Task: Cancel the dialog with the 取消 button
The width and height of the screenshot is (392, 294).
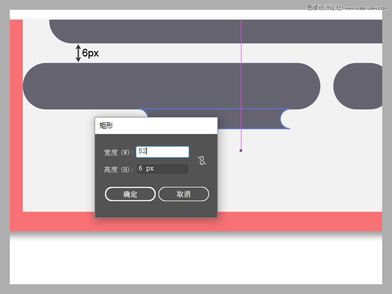Action: [x=183, y=194]
